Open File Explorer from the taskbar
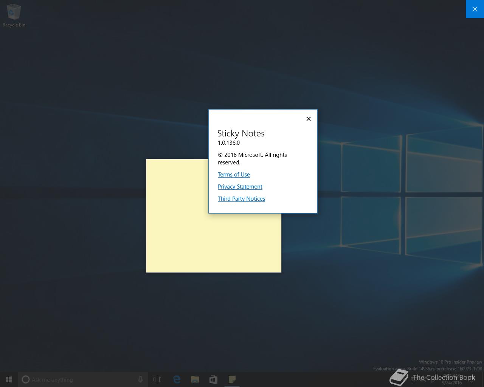Screen dimensions: 484x387 click(195, 379)
